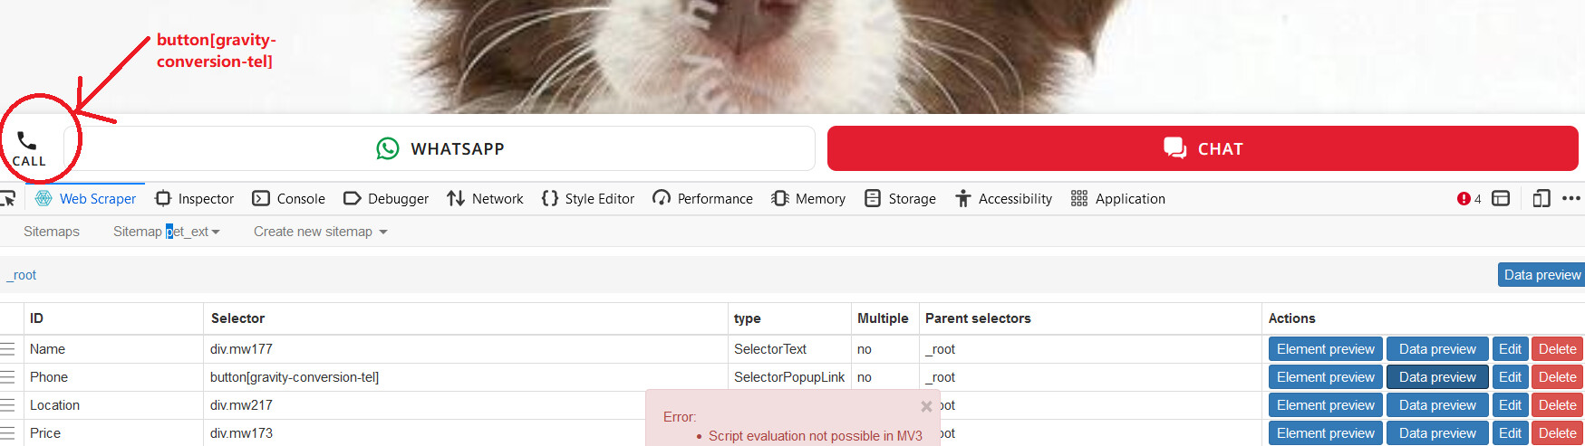The height and width of the screenshot is (446, 1585).
Task: Open the devtools more options ellipsis
Action: click(x=1571, y=199)
